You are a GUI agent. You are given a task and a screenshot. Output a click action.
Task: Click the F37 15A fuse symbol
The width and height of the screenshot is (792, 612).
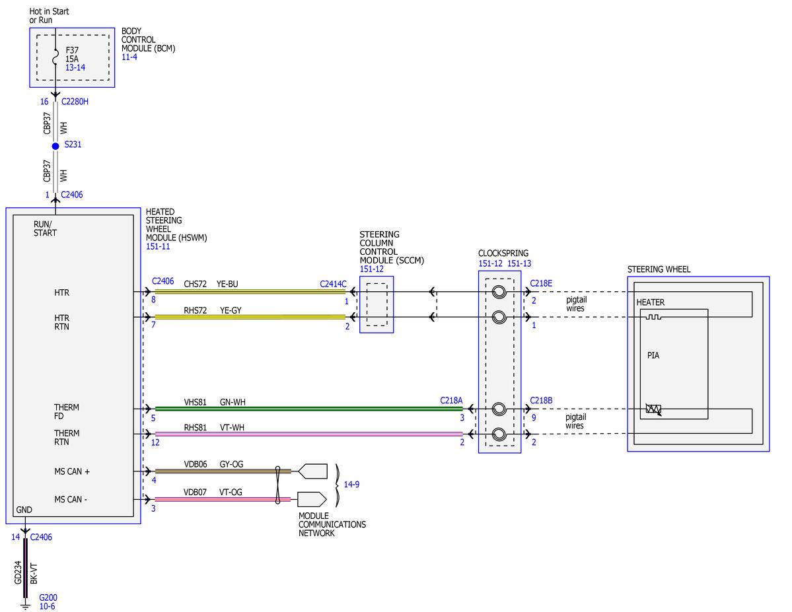55,57
